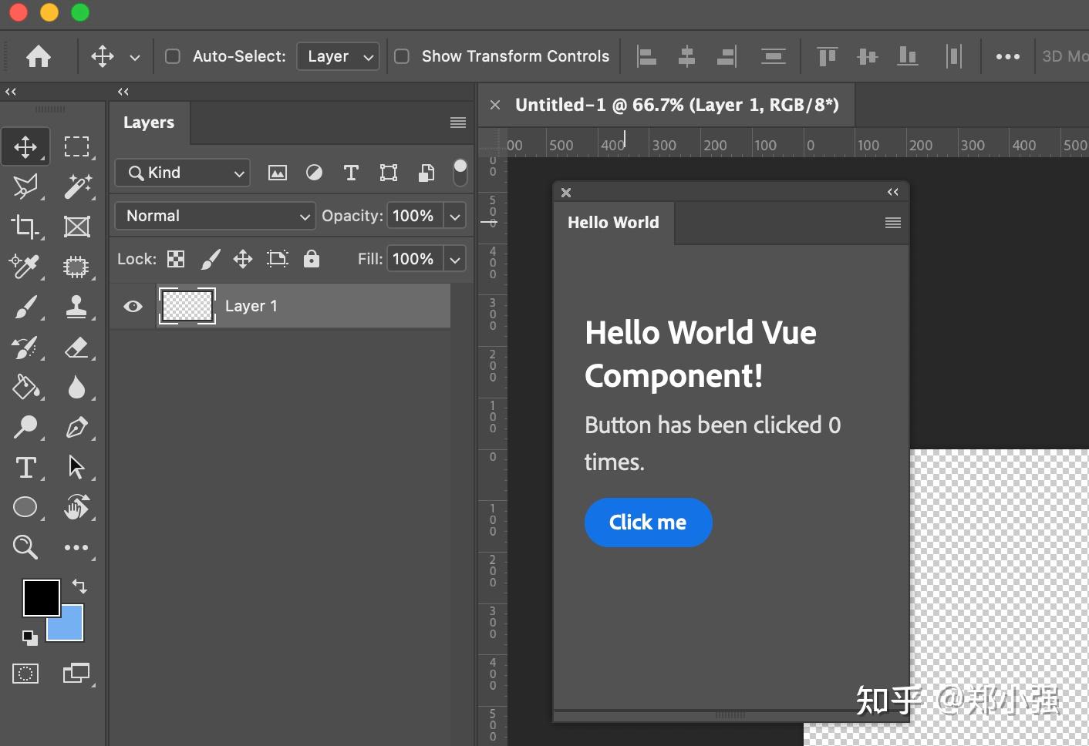This screenshot has height=746, width=1089.
Task: Select the Crop tool
Action: pyautogui.click(x=25, y=227)
